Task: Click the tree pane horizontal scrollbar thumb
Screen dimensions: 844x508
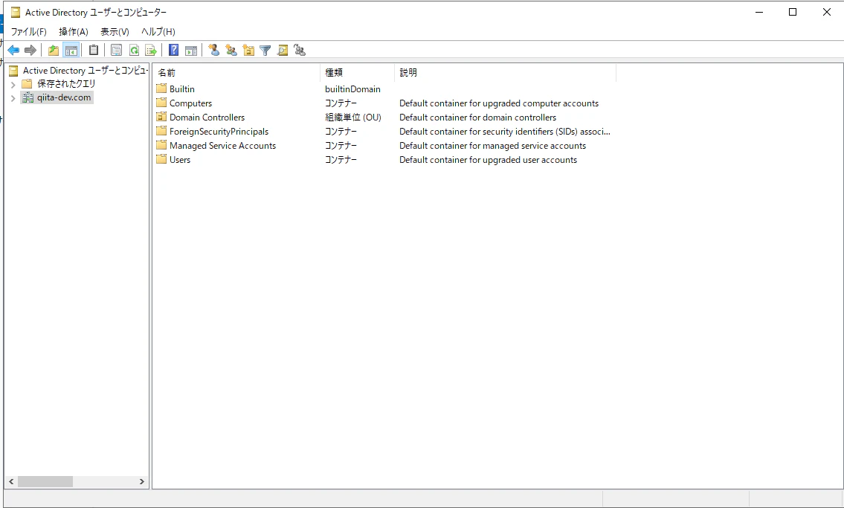Action: tap(45, 482)
